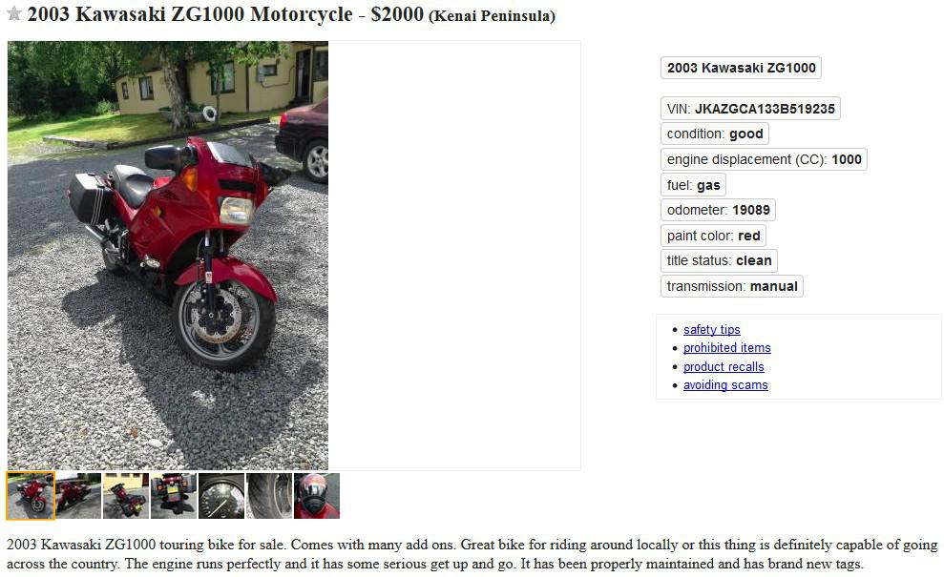Click the main motorcycle photo
The width and height of the screenshot is (944, 577).
(168, 256)
